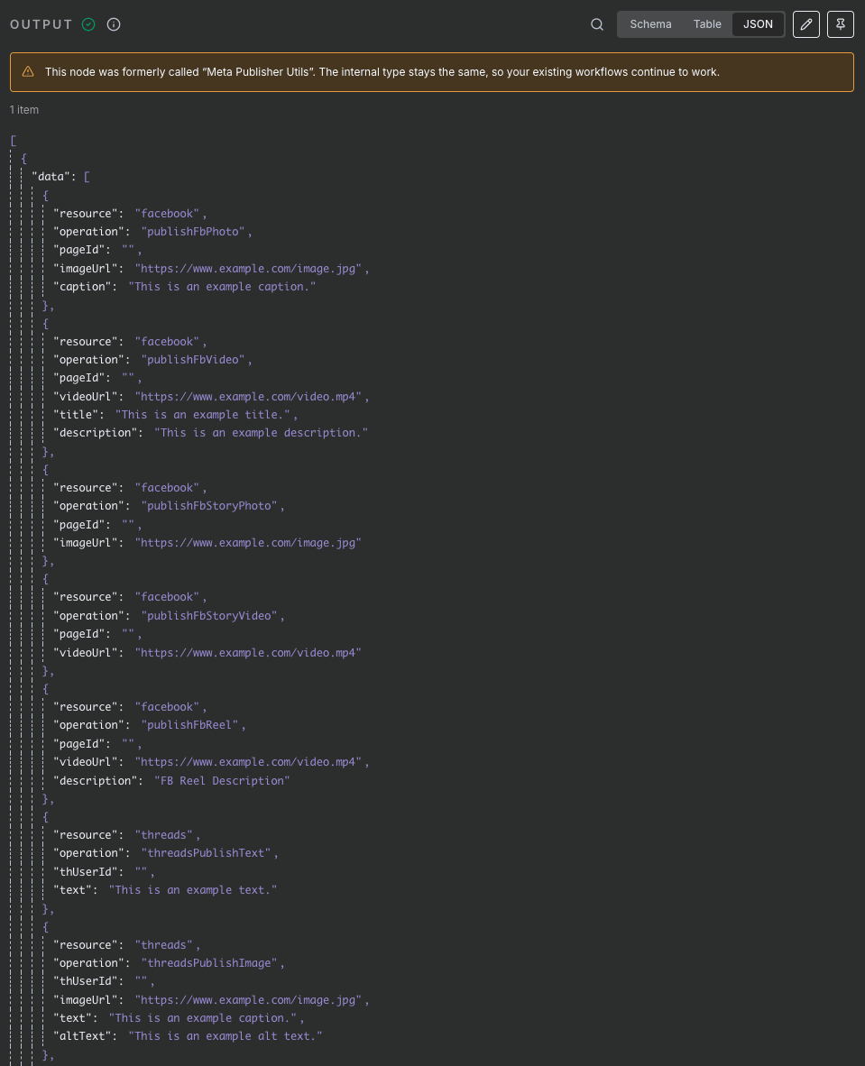865x1066 pixels.
Task: Collapse the first facebook data object
Action: [46, 195]
